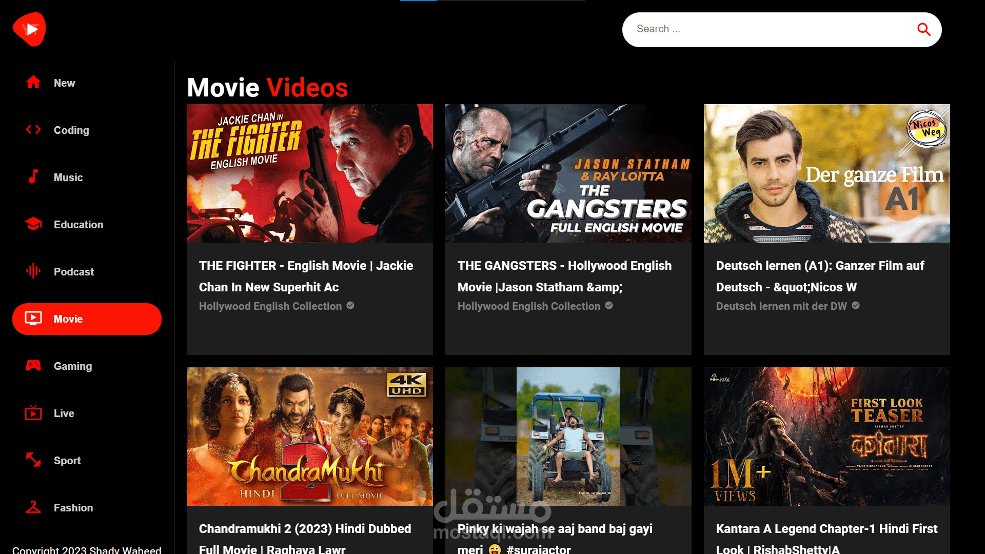Open the Education category
985x554 pixels.
(87, 225)
